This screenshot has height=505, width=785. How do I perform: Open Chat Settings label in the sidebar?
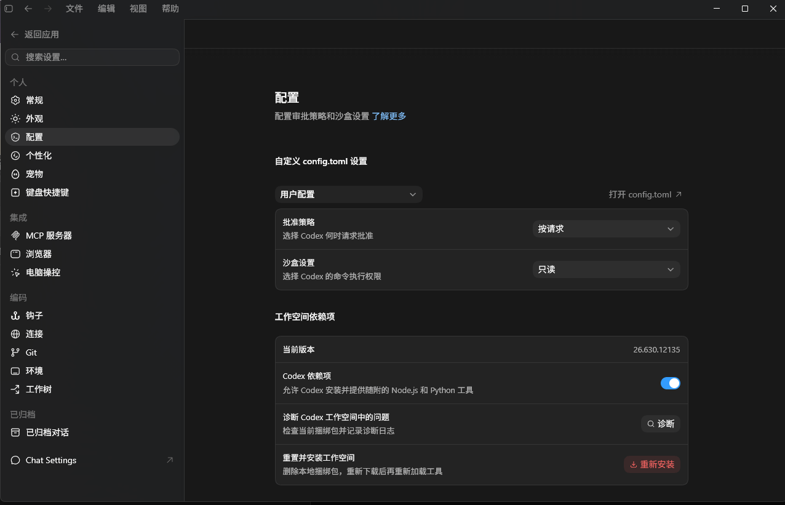pos(51,460)
